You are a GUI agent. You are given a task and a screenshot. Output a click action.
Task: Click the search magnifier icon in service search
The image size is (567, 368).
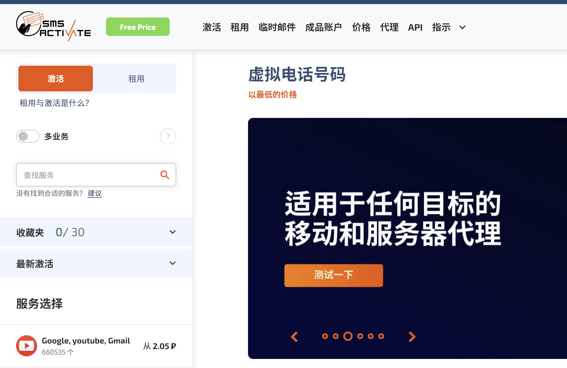(164, 174)
